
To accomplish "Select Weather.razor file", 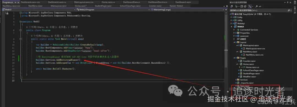I will pos(249,77).
